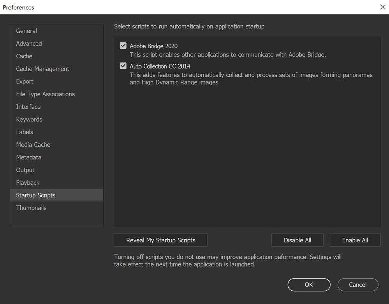
Task: Select the Cache category
Action: [x=56, y=56]
